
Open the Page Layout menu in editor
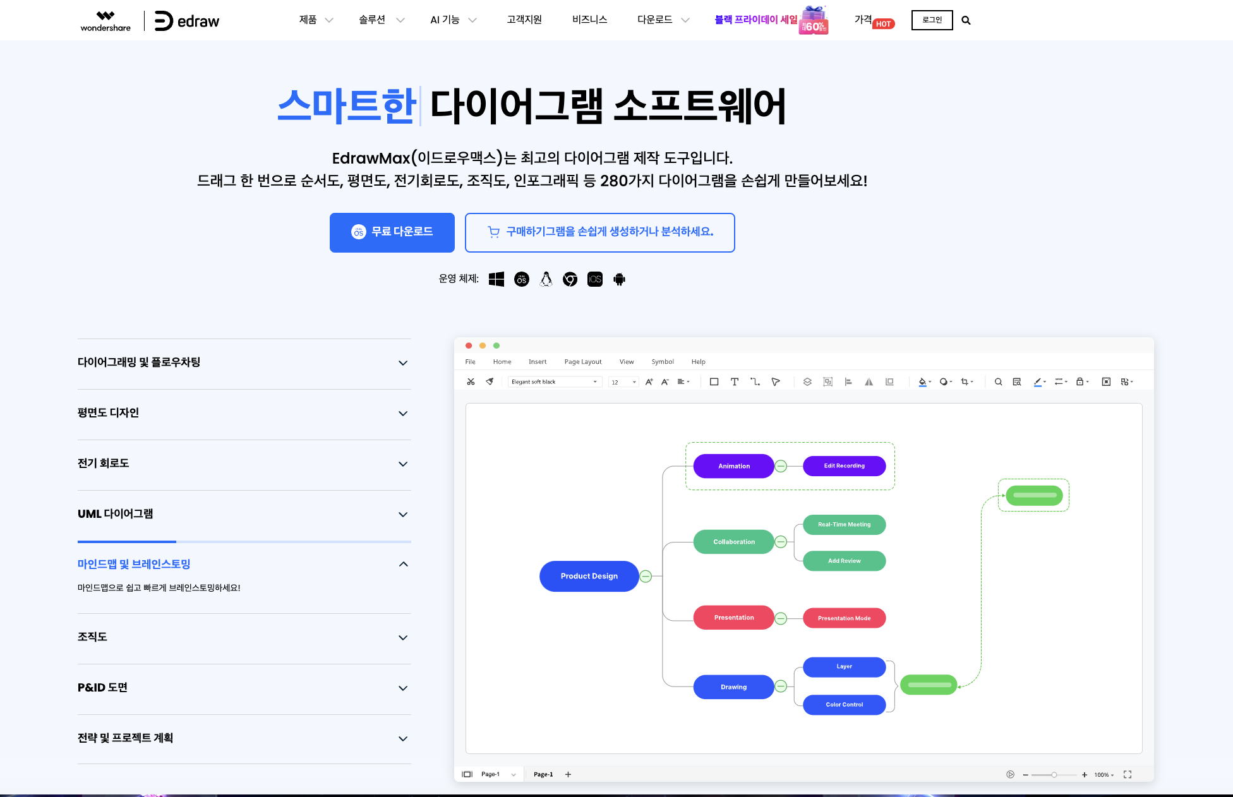583,362
